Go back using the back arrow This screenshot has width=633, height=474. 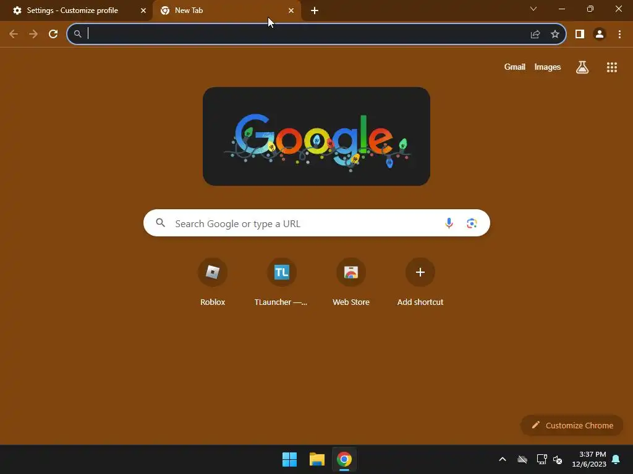[14, 34]
